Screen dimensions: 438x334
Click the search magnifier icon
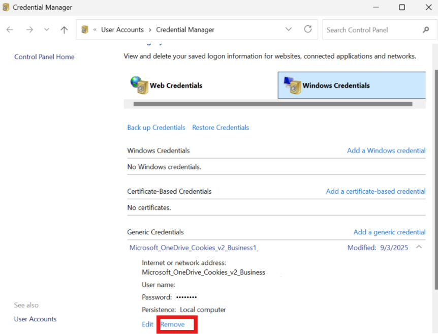[426, 29]
